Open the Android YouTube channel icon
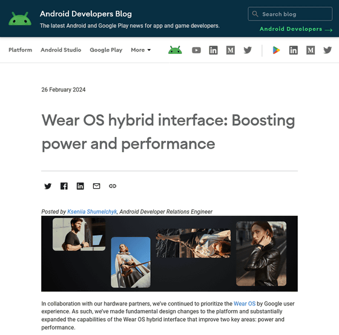 [196, 50]
